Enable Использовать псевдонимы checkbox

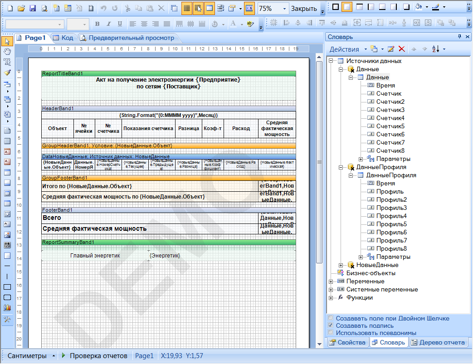point(331,332)
